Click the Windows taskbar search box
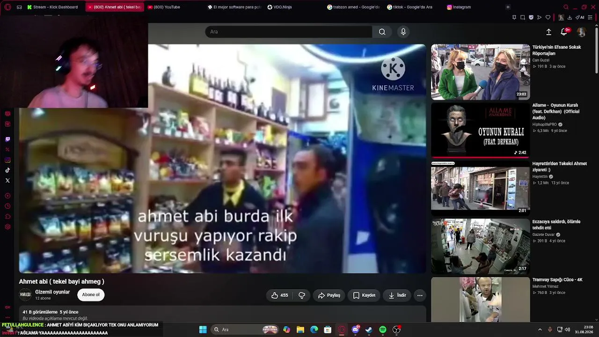599x337 pixels. point(245,330)
